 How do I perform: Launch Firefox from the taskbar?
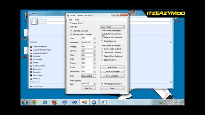(55, 102)
